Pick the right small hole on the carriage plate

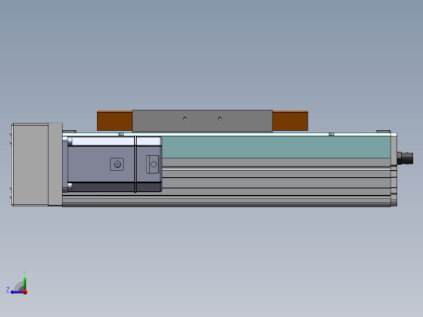click(220, 119)
